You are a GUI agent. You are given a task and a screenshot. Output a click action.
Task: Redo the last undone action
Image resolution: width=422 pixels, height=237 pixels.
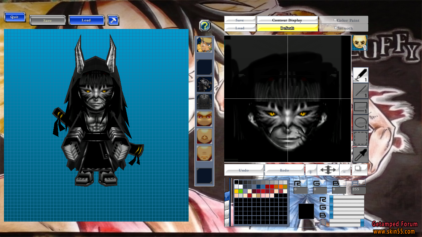[285, 170]
